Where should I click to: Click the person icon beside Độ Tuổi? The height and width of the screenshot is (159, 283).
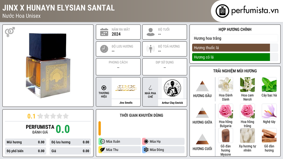(151, 32)
